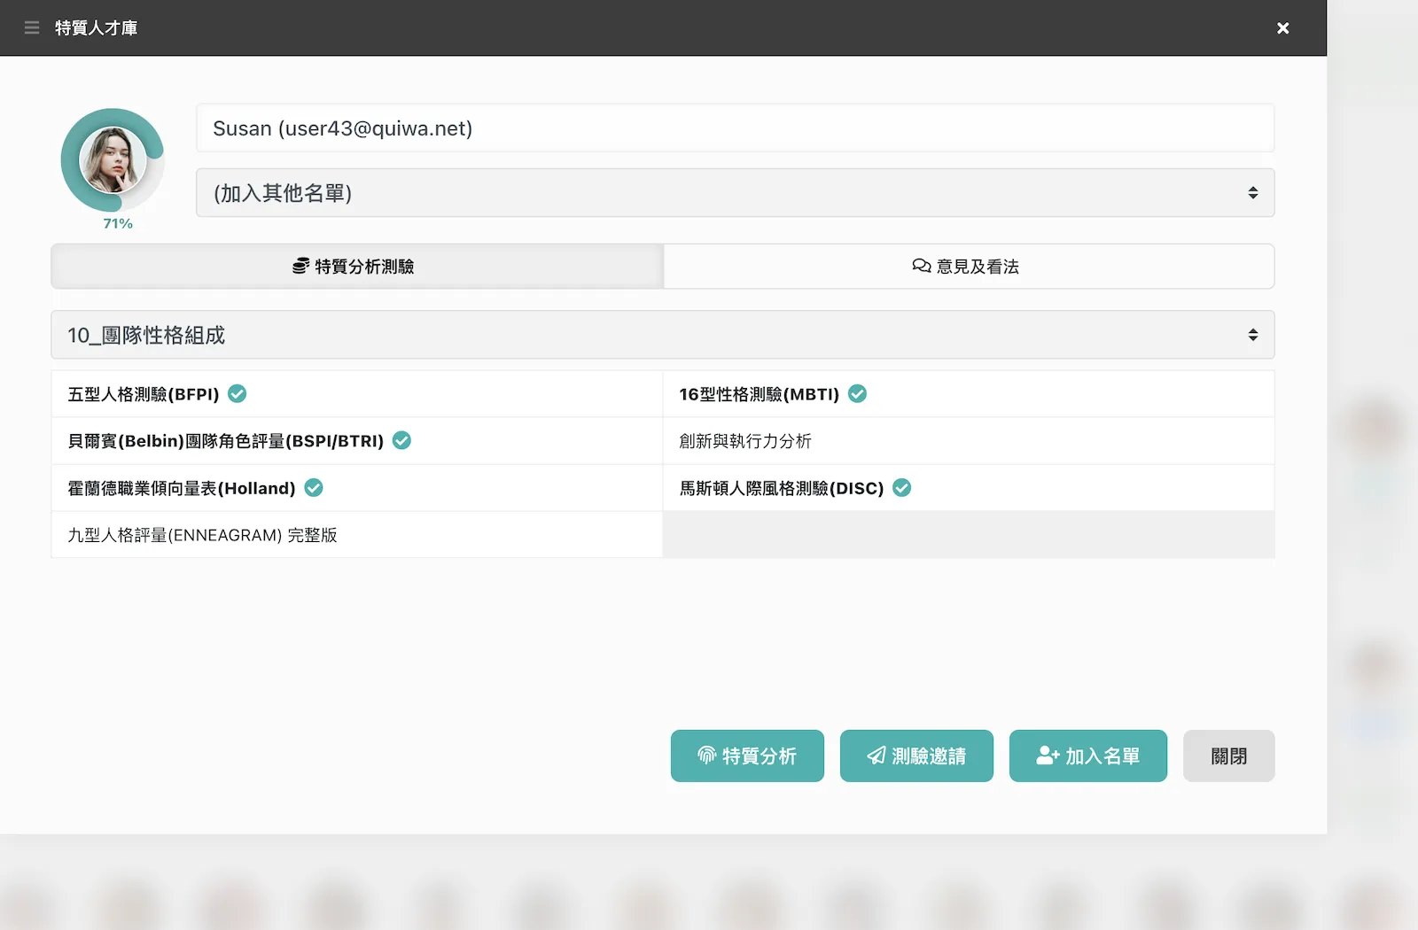Expand the 10_團隊性格組成 dropdown
1418x930 pixels.
click(x=663, y=335)
